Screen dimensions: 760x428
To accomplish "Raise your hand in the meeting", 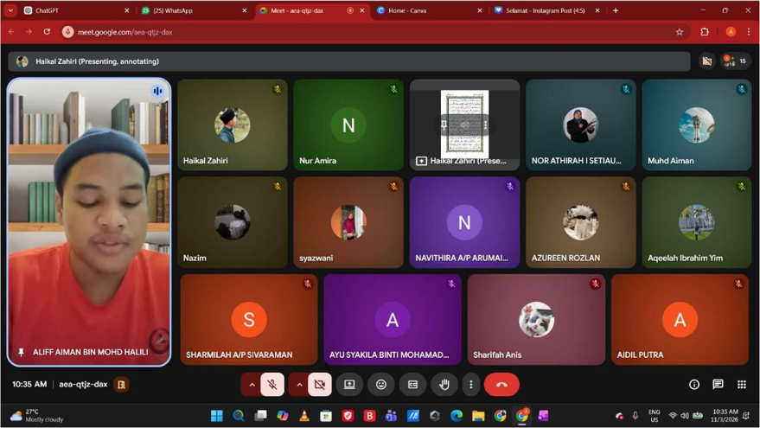I will 444,385.
